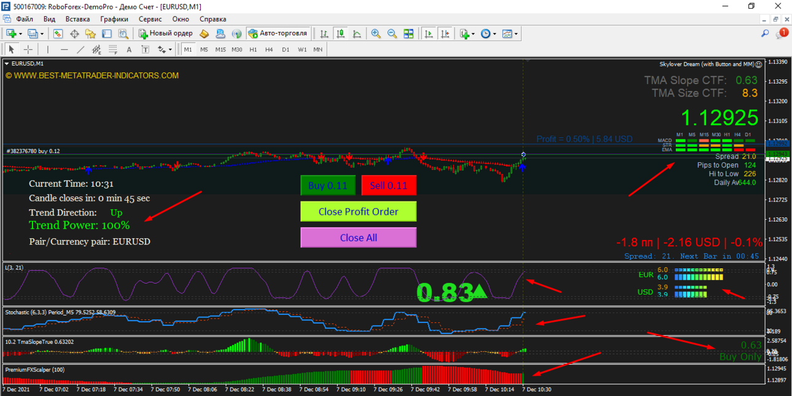Select the Crosshair tool
Image resolution: width=792 pixels, height=396 pixels.
coord(28,50)
